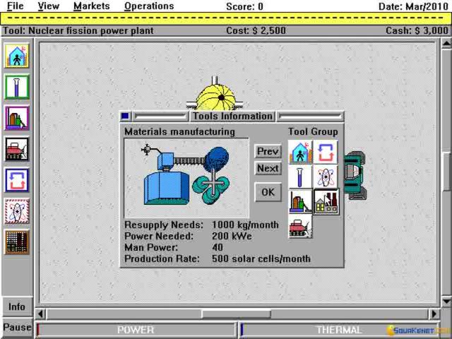Select the recycling arrows tool in sidebar

click(17, 180)
